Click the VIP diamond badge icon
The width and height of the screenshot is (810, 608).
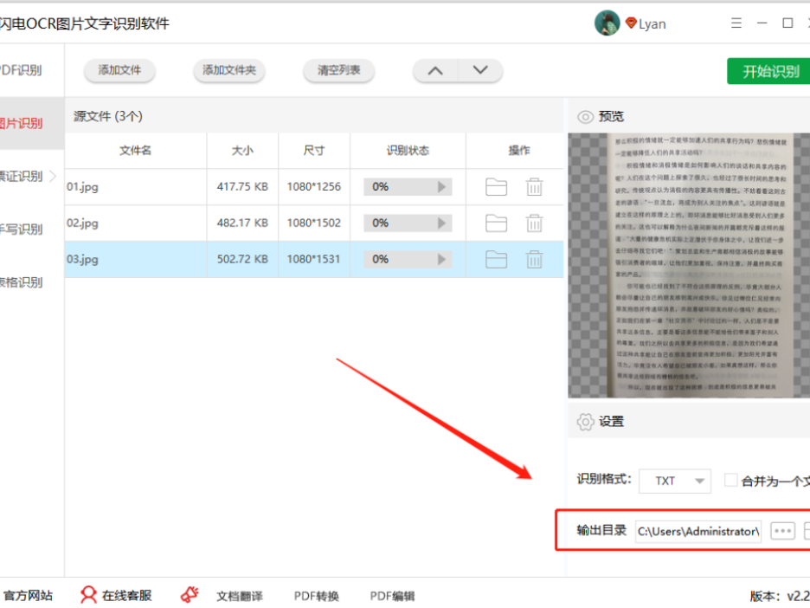pyautogui.click(x=631, y=23)
